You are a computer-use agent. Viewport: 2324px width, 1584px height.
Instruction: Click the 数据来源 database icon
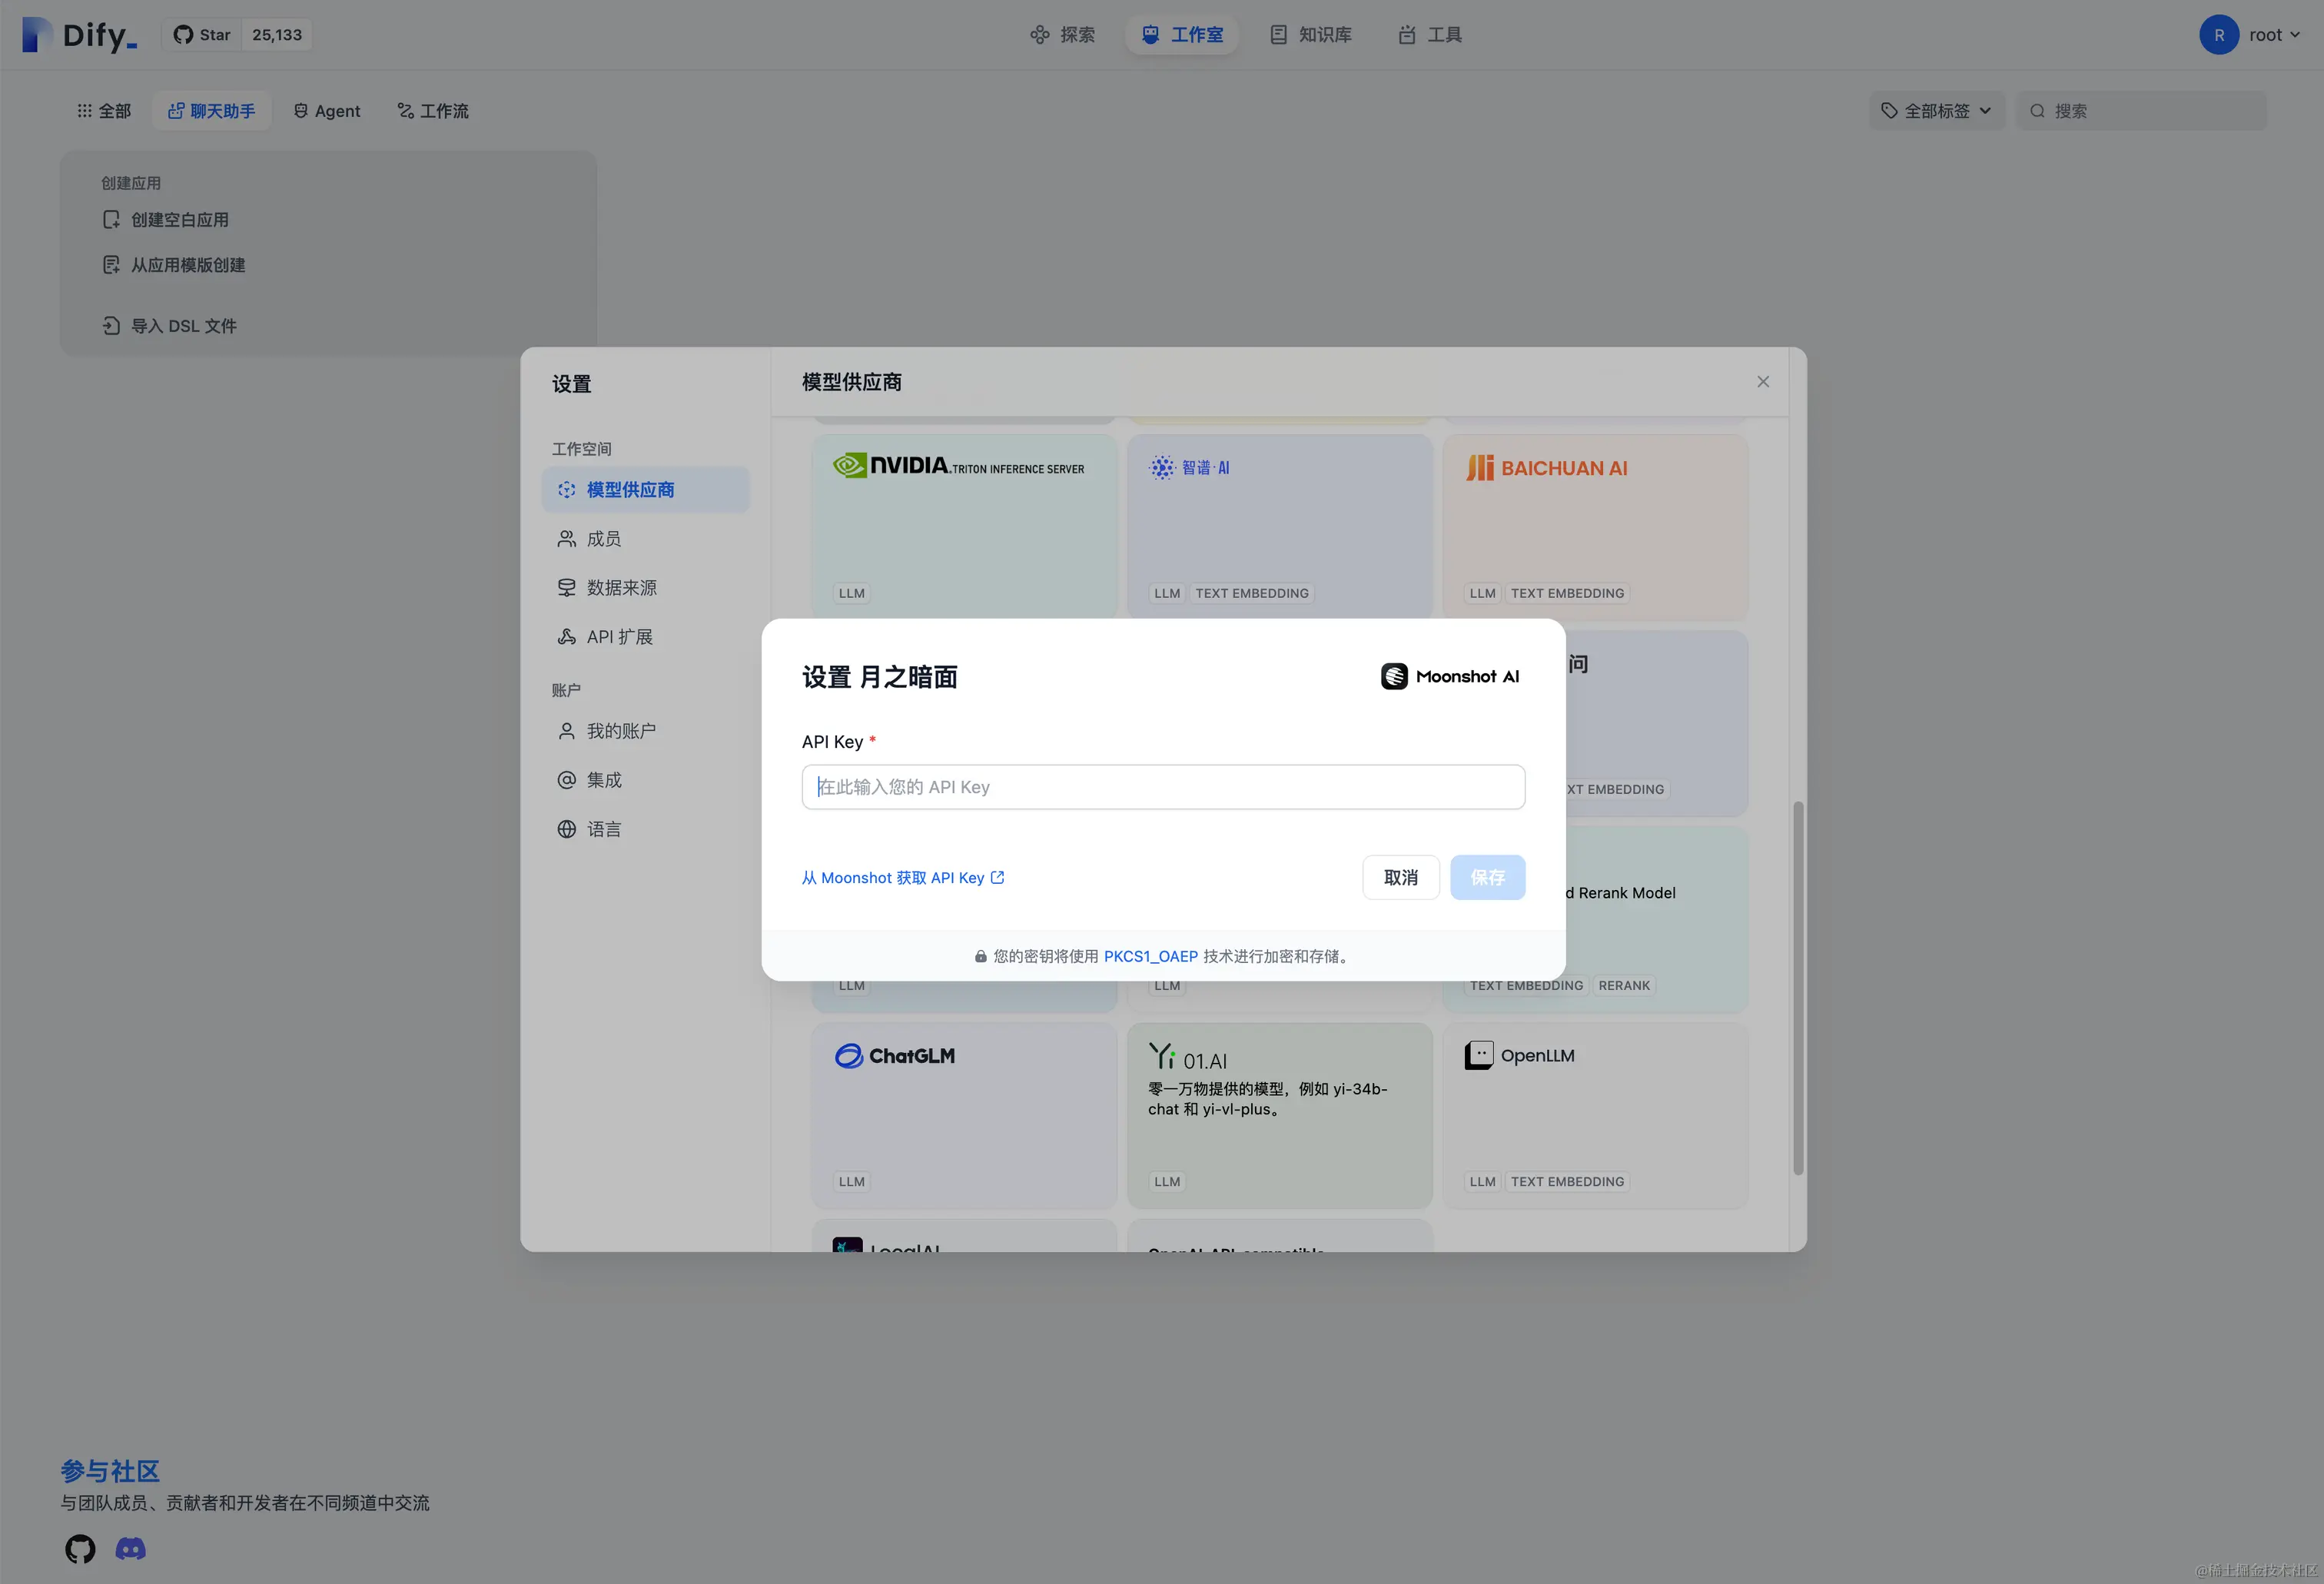567,588
